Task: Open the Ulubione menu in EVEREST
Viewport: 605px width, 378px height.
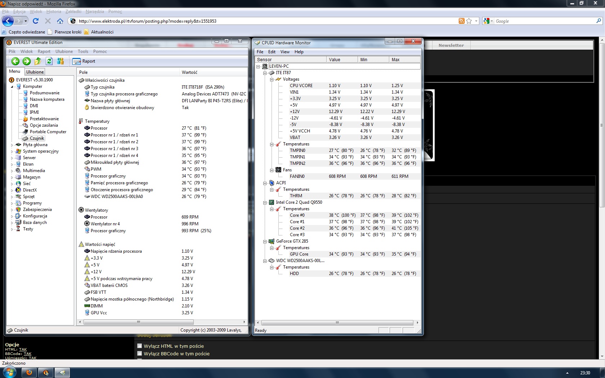Action: [x=64, y=51]
